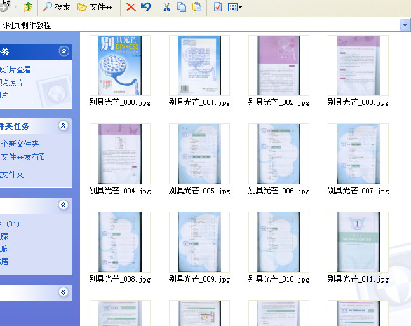Image resolution: width=411 pixels, height=326 pixels.
Task: Select thumbnail of 别具光芒_009.jpg
Action: point(199,242)
